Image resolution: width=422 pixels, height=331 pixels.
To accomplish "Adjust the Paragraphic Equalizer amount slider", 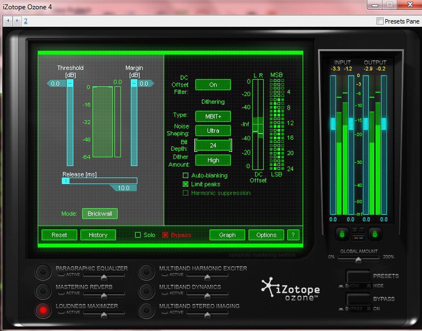I will 104,276.
